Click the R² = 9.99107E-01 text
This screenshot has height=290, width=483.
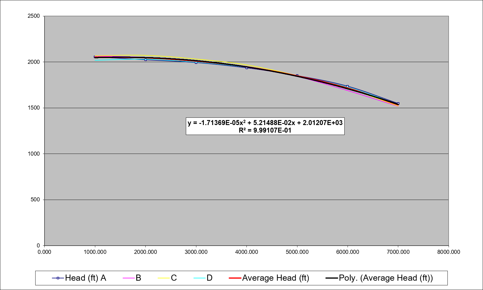pyautogui.click(x=265, y=130)
